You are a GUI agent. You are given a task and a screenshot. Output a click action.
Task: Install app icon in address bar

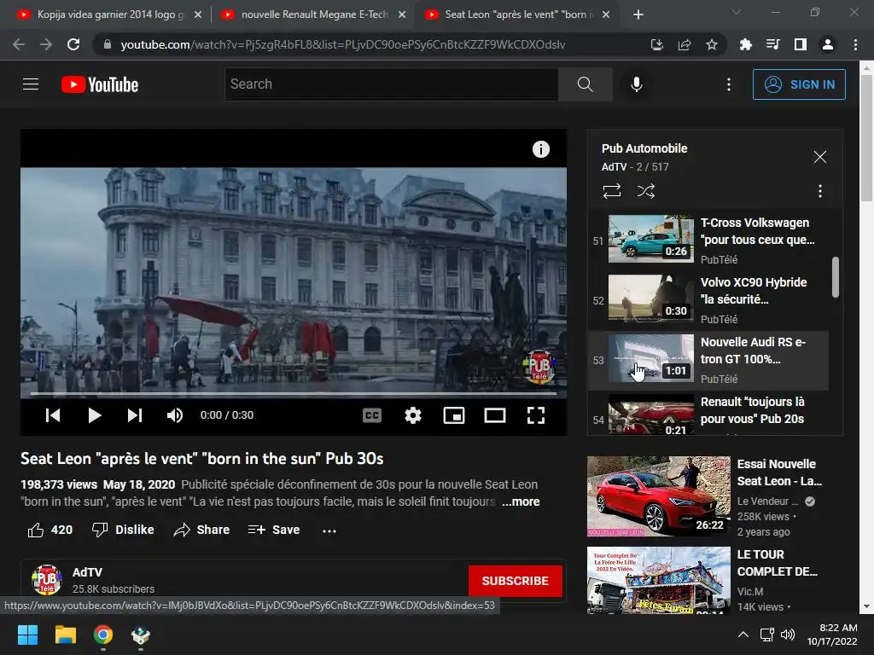[x=657, y=44]
